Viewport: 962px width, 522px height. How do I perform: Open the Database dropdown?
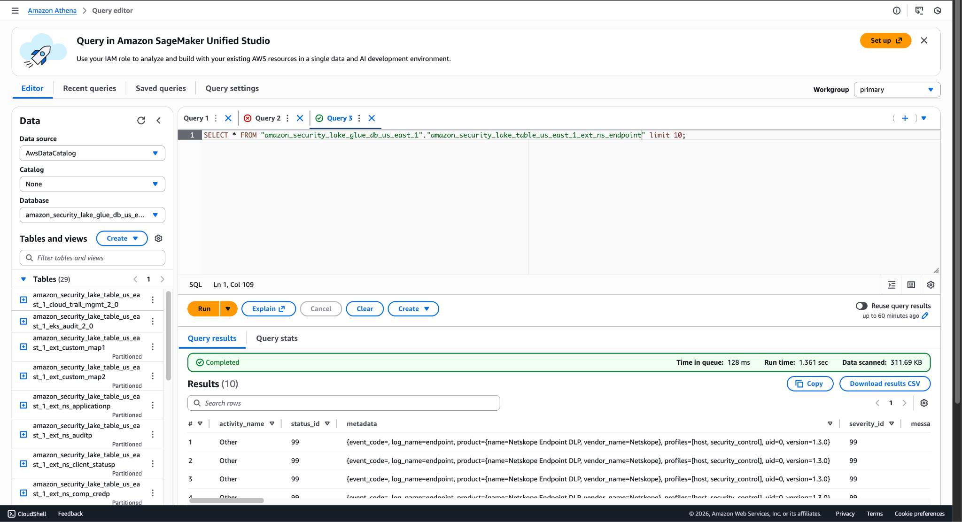click(93, 215)
